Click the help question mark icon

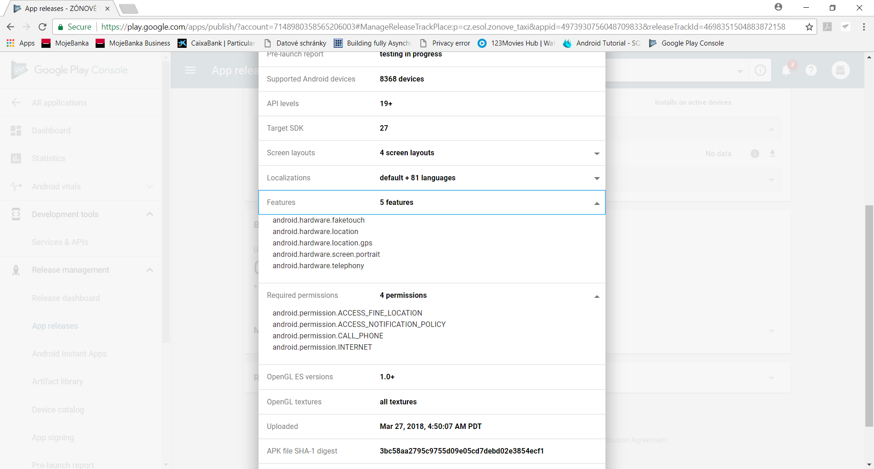pyautogui.click(x=811, y=70)
